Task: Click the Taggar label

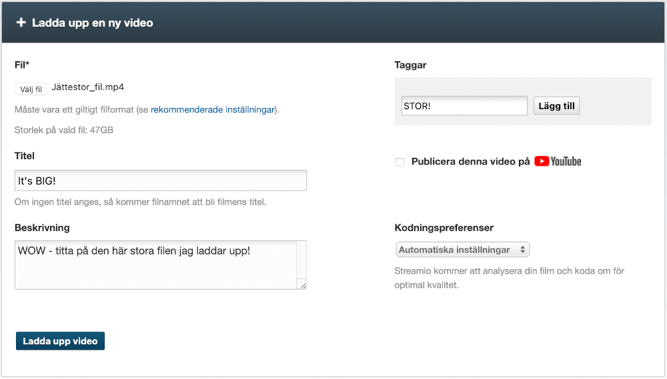Action: 410,65
